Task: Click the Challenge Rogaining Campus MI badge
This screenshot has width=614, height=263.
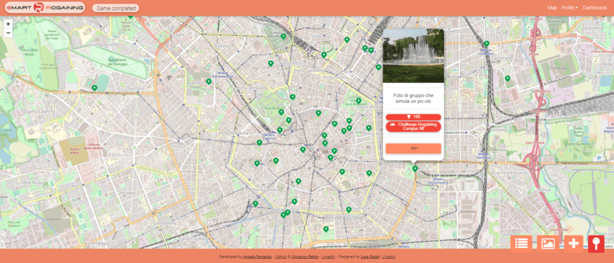Action: 414,126
